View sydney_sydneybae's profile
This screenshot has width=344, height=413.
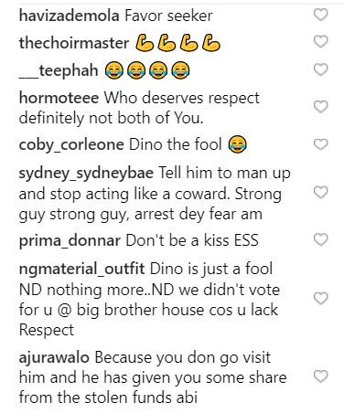(86, 174)
